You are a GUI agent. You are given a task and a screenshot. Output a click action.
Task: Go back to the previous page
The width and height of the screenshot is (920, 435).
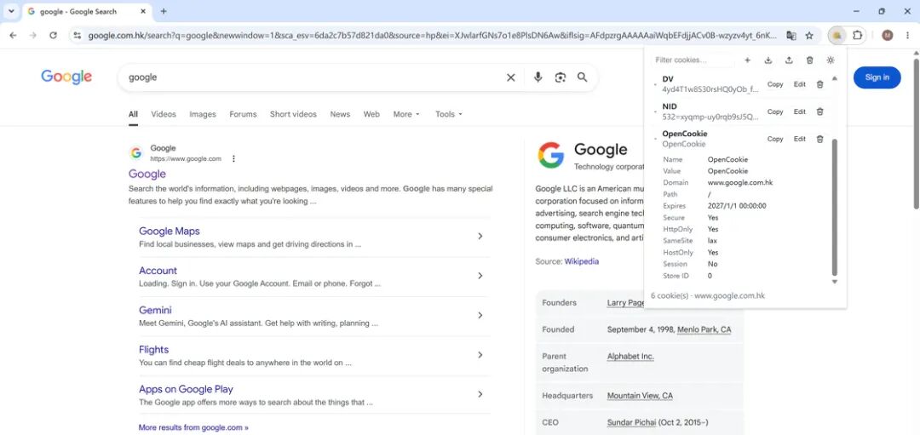pyautogui.click(x=13, y=36)
